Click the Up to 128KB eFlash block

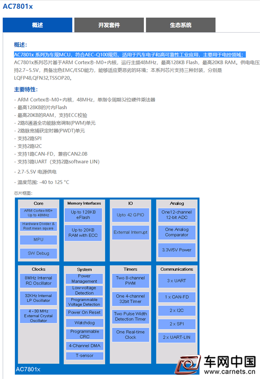(x=83, y=215)
